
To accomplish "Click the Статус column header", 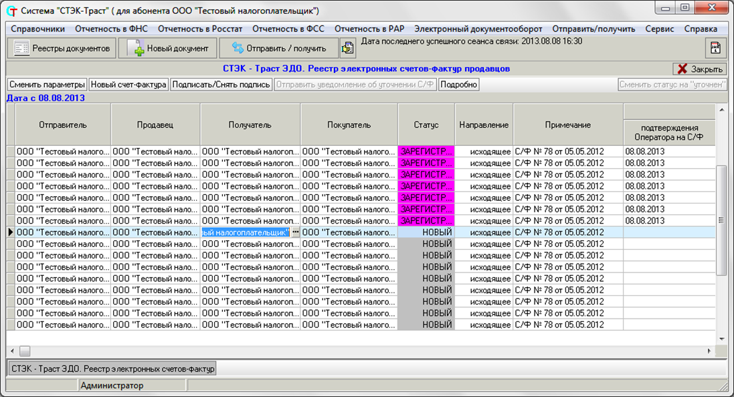I will pyautogui.click(x=426, y=125).
